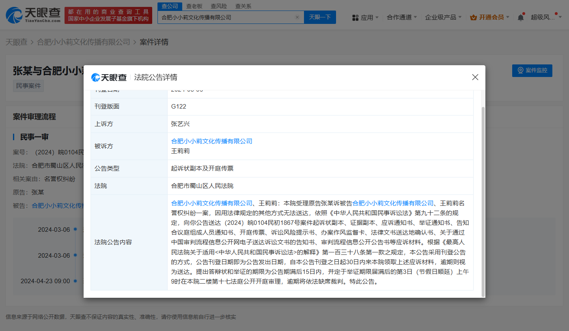Select the 查关系 search tab

244,6
